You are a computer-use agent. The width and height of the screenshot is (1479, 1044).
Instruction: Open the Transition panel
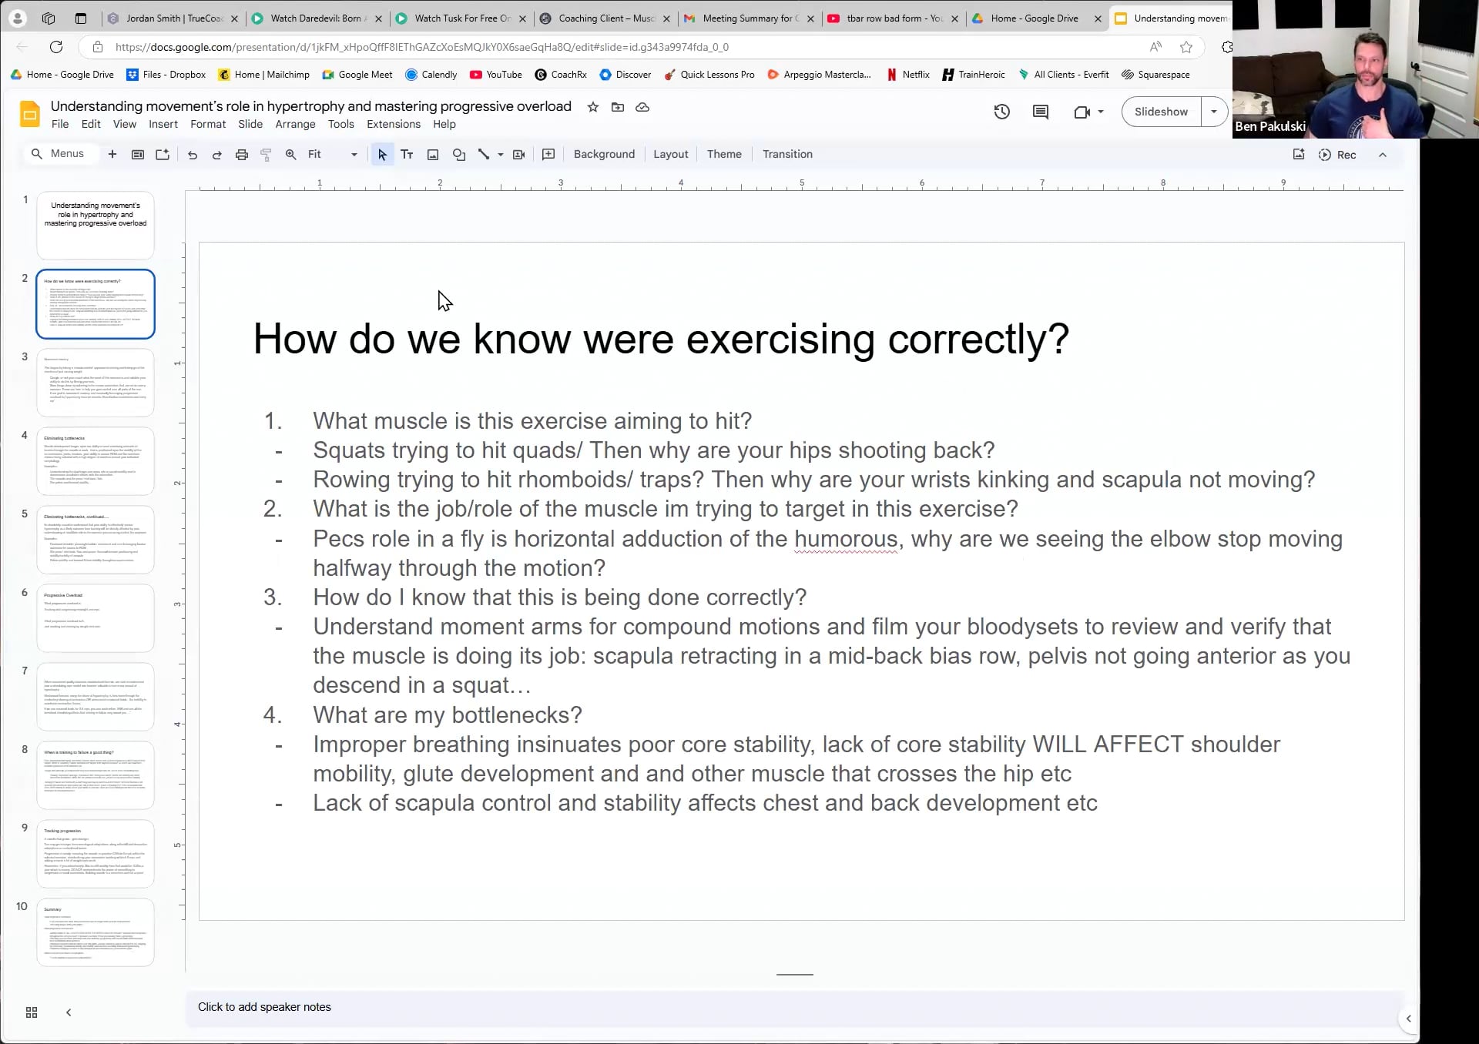click(787, 155)
